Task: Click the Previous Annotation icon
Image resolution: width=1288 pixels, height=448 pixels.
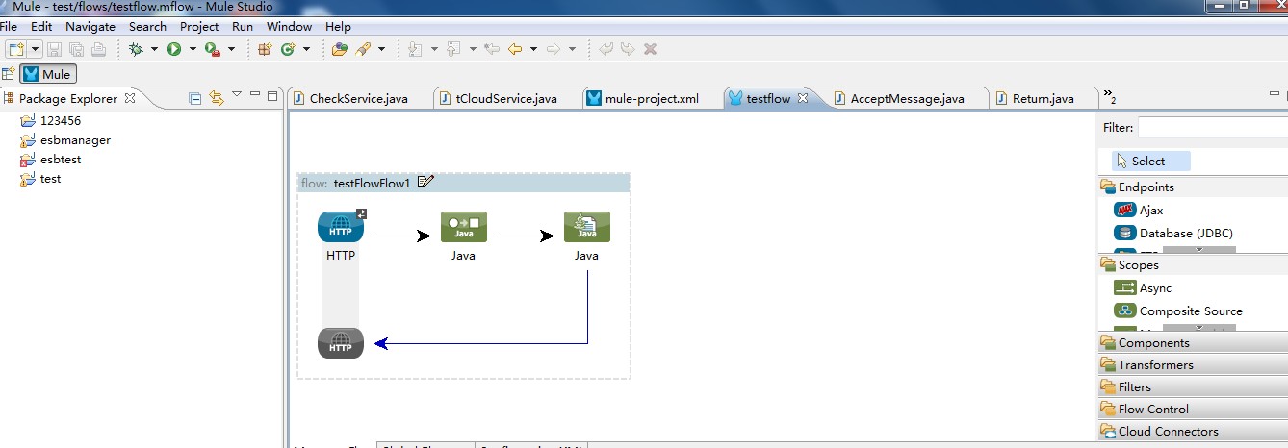Action: [x=453, y=49]
